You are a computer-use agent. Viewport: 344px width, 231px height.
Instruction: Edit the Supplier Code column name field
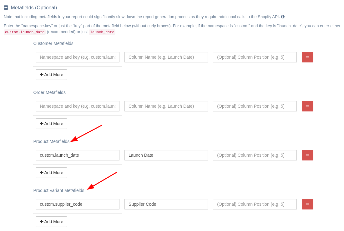pos(166,204)
